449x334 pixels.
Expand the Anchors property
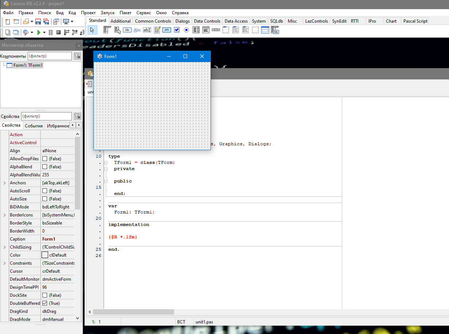point(5,183)
